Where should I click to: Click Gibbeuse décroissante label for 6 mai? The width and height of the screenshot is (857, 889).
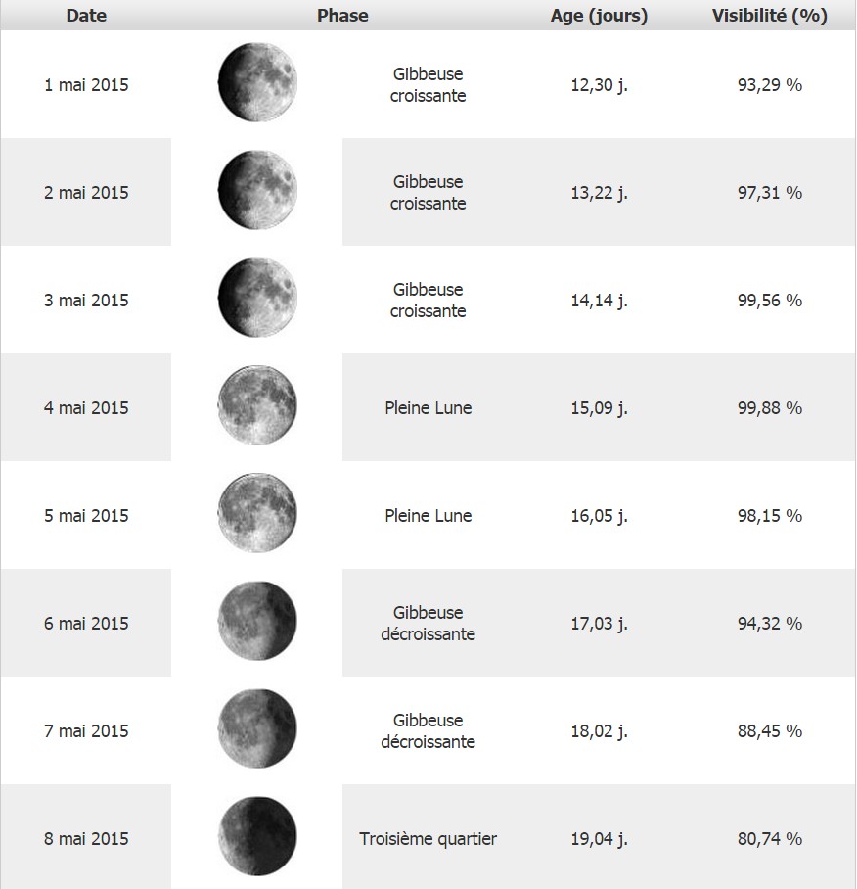pos(428,623)
